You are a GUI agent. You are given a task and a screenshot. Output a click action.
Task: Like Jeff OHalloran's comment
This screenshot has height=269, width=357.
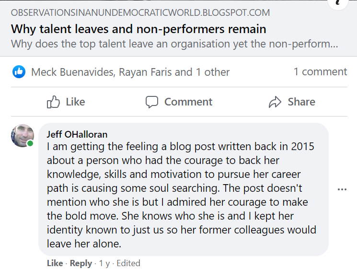[x=55, y=263]
